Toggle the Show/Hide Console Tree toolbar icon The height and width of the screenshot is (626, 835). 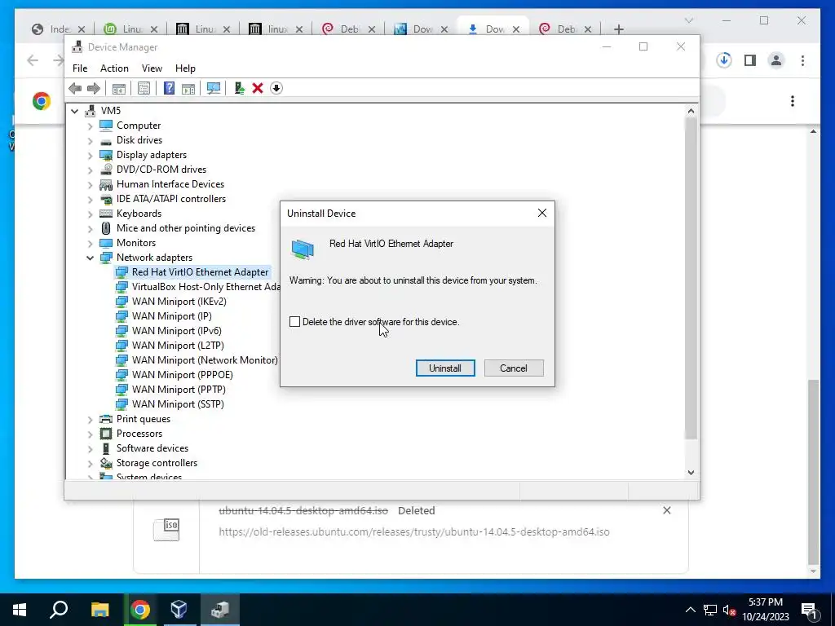119,88
